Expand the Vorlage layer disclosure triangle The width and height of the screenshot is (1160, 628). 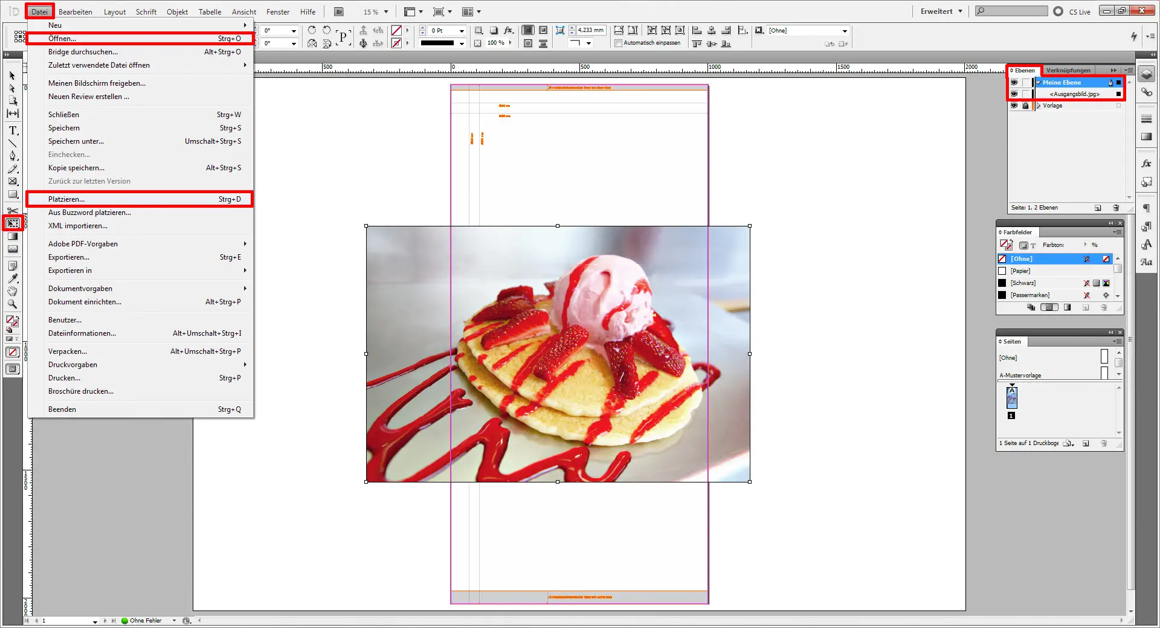pos(1037,106)
